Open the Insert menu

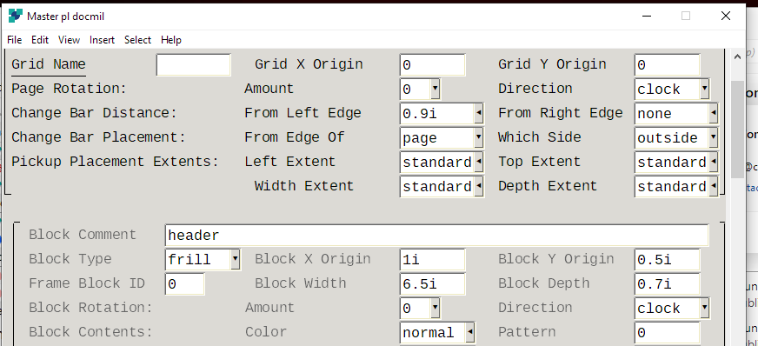coord(102,40)
